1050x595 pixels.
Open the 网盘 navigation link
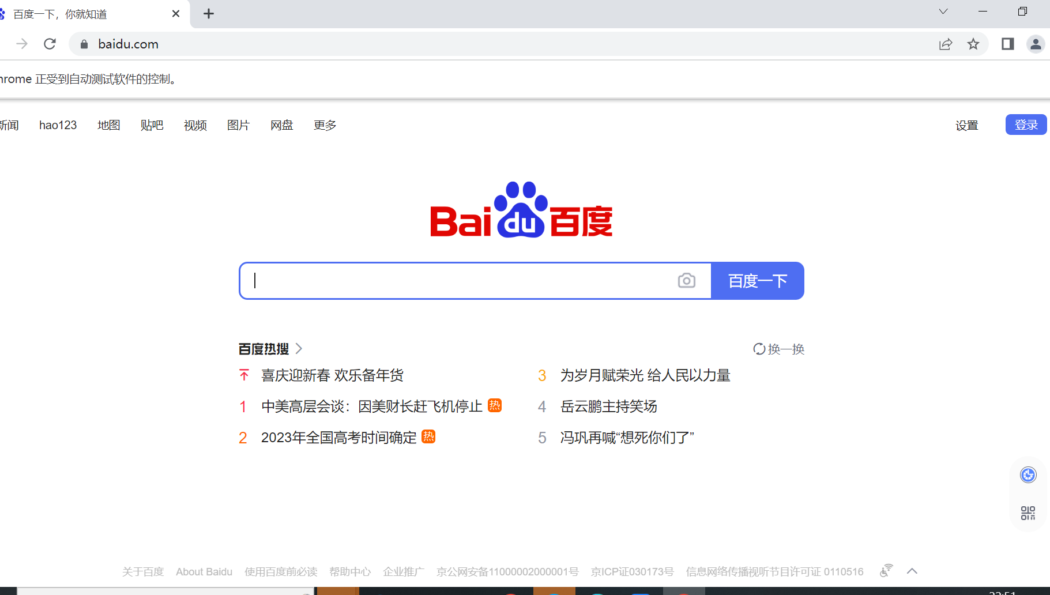tap(281, 125)
